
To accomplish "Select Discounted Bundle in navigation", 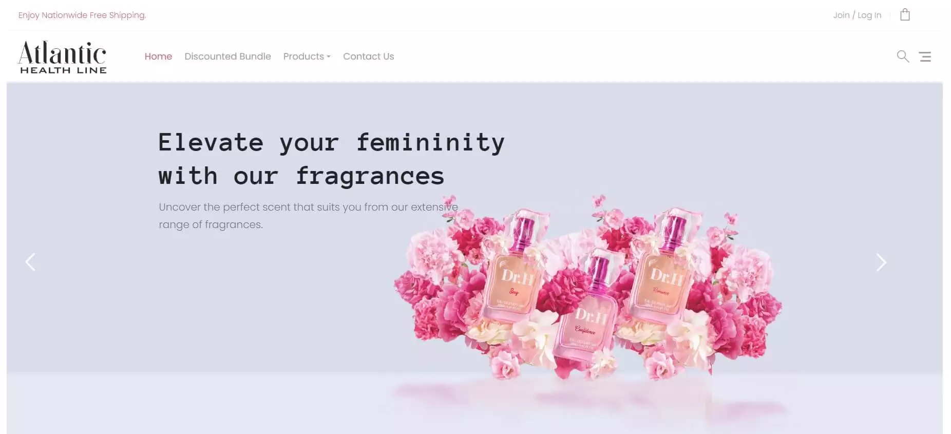I will pyautogui.click(x=227, y=56).
